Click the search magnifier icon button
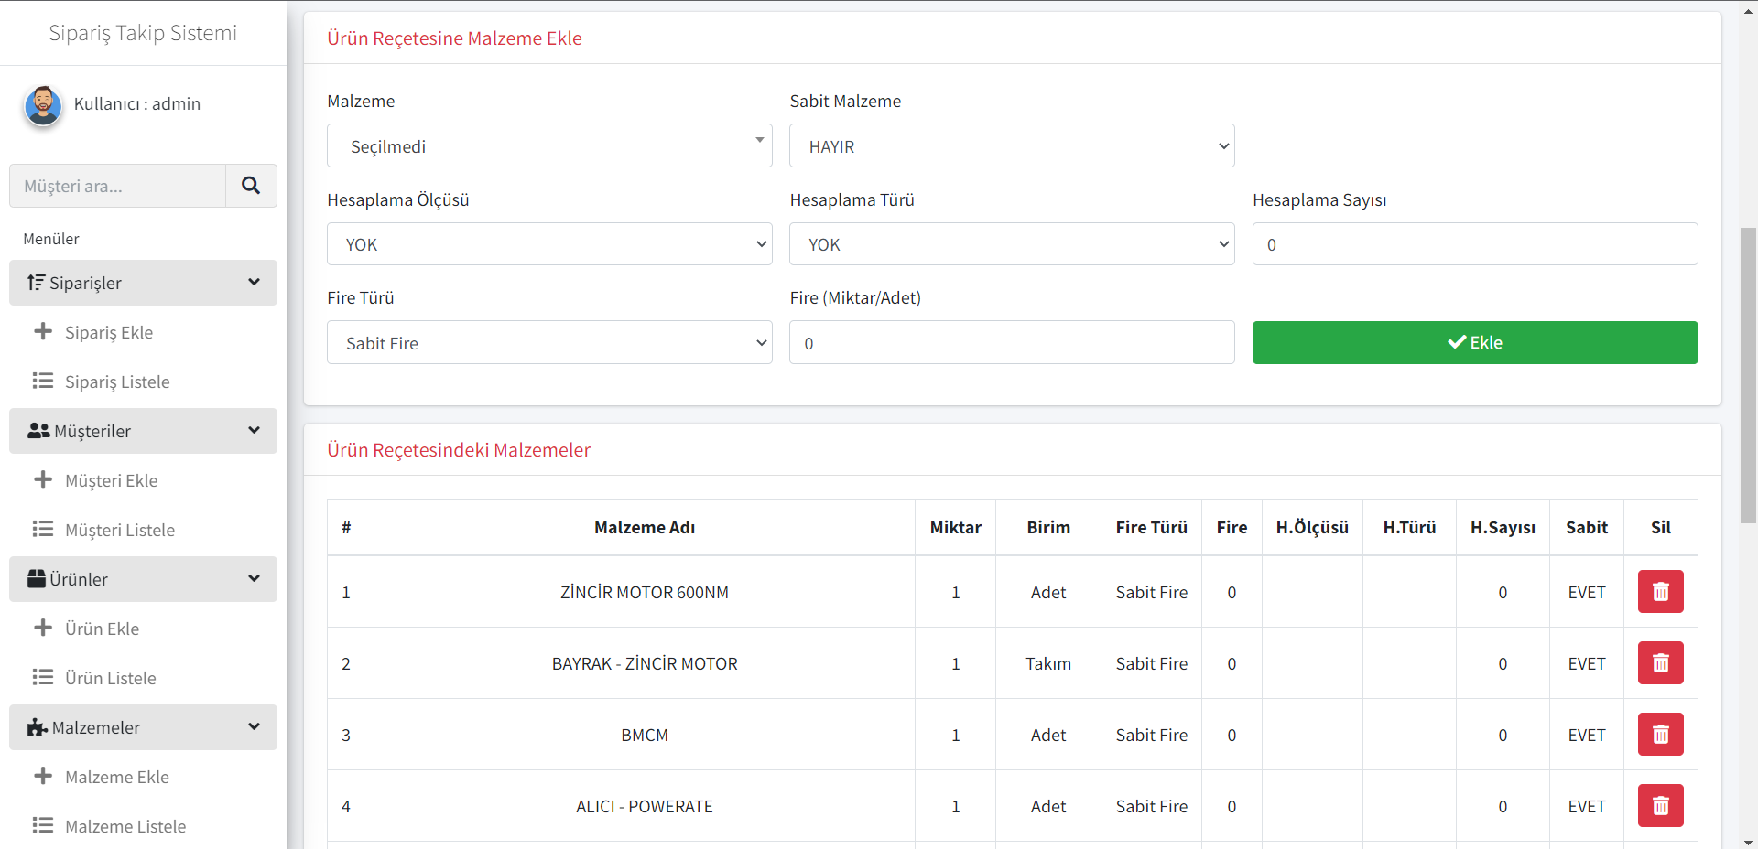 (x=251, y=186)
